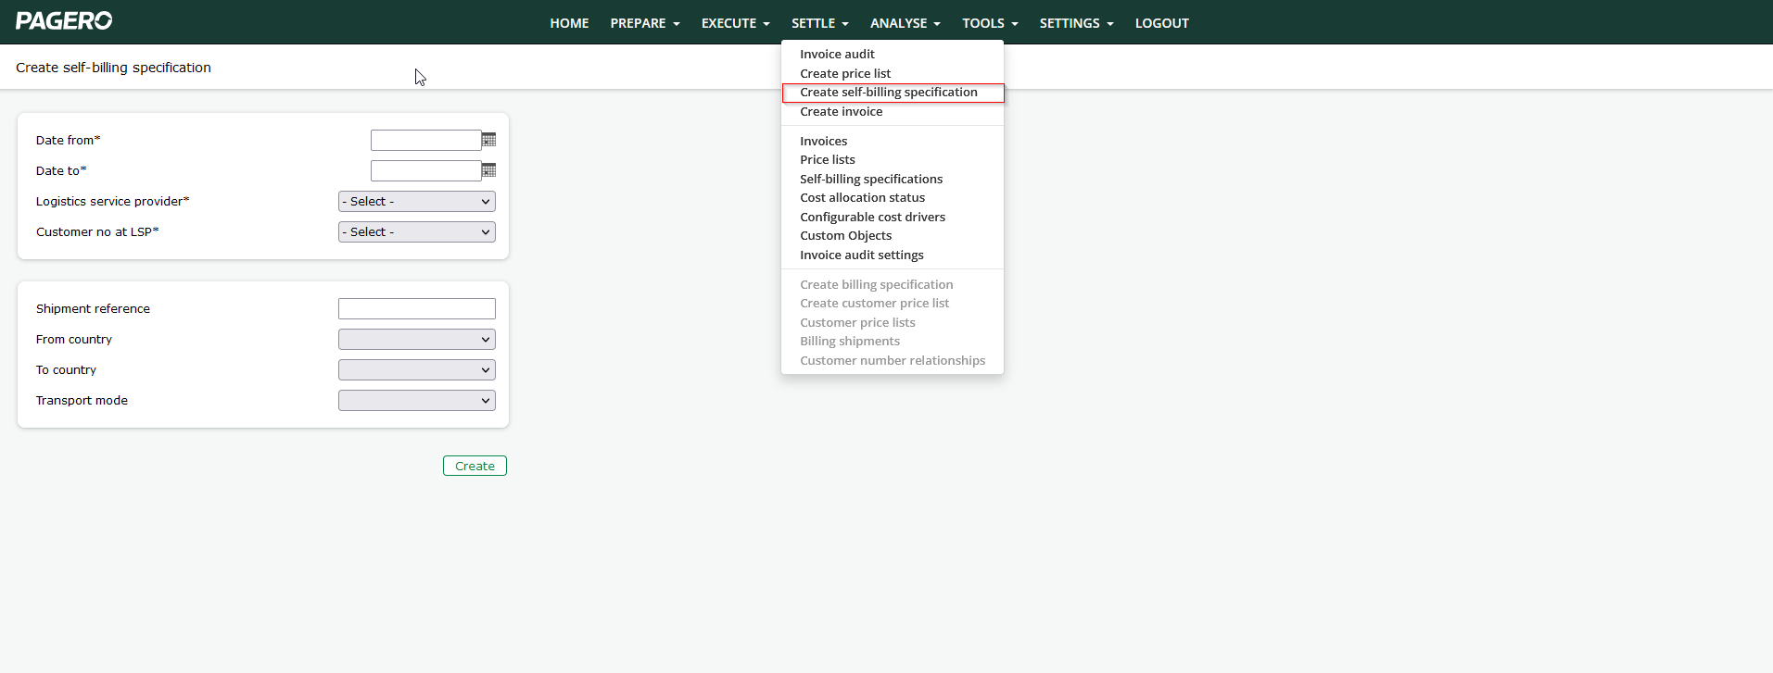Open calendar picker for Date to

click(x=489, y=170)
